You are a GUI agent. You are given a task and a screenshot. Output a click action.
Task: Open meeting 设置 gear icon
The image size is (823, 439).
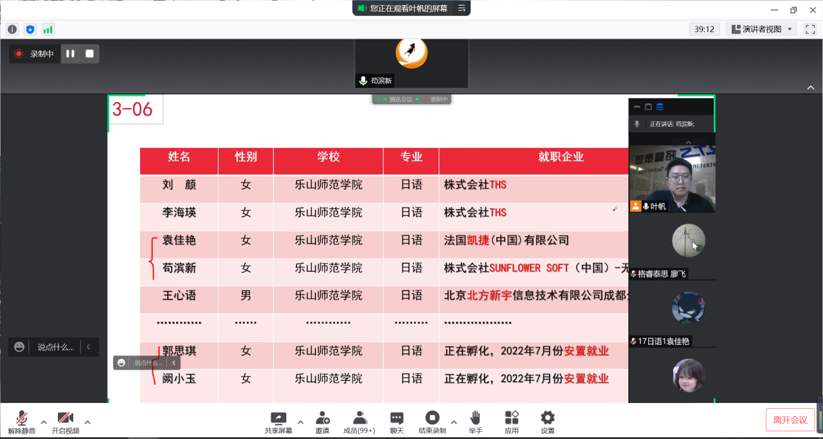tap(548, 422)
